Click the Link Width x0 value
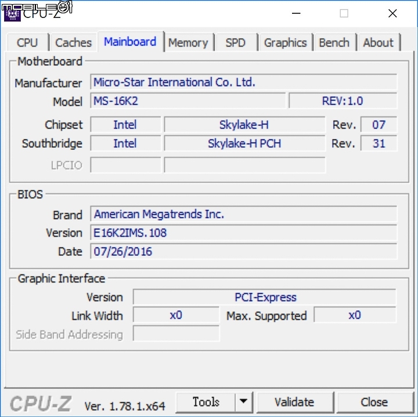This screenshot has height=417, width=418. tap(176, 316)
